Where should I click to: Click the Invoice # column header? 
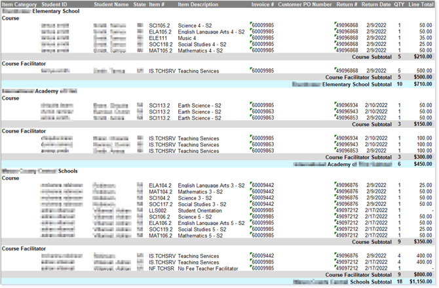[x=262, y=5]
